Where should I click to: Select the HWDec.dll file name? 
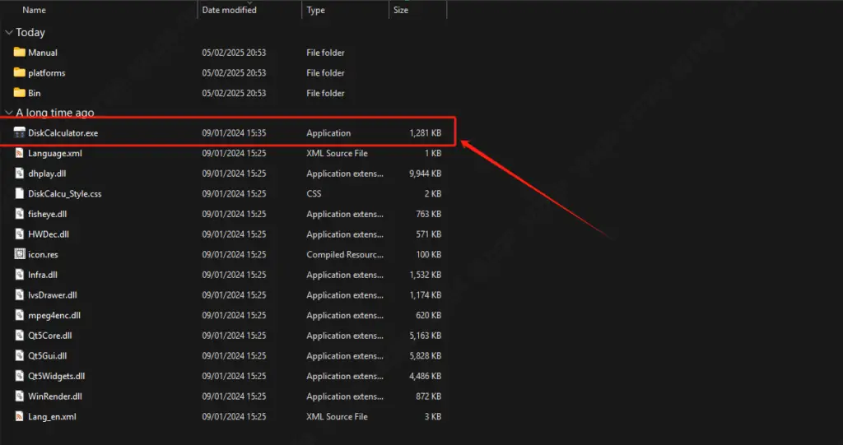pyautogui.click(x=49, y=234)
